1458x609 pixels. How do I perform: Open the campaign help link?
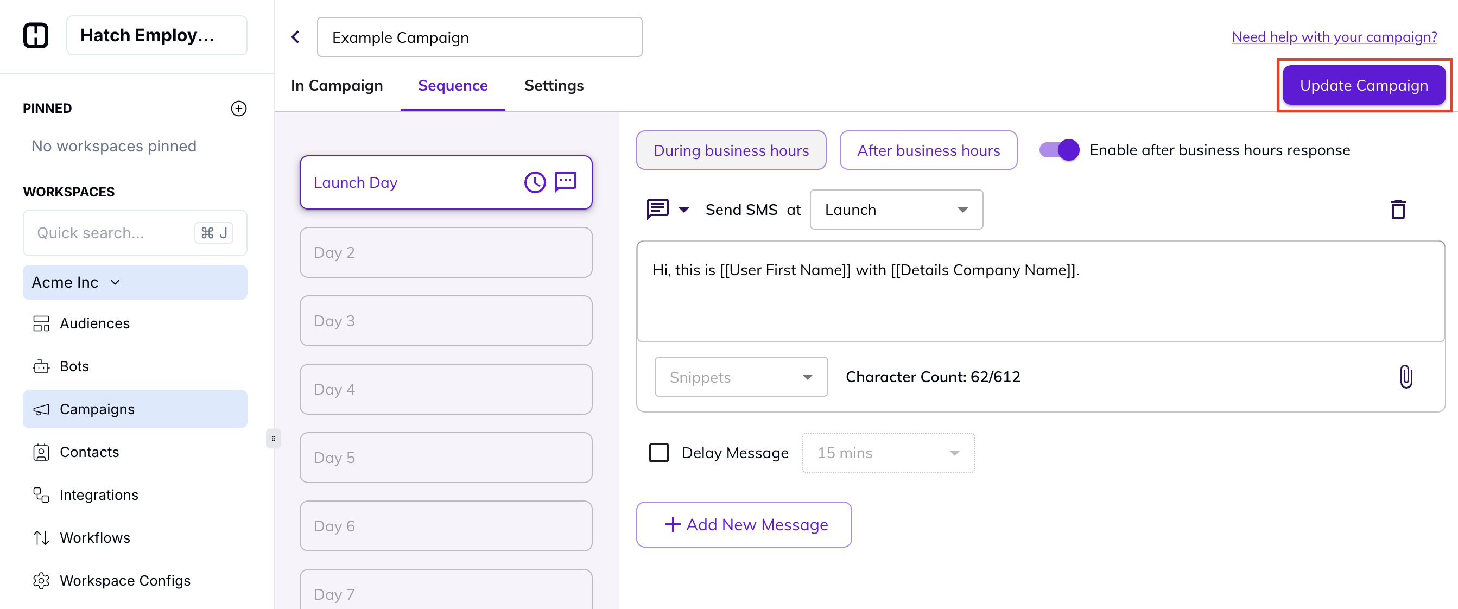click(1334, 37)
